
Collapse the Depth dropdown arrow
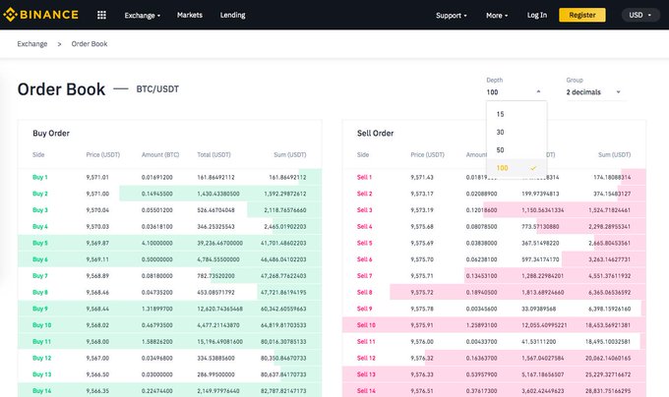538,91
